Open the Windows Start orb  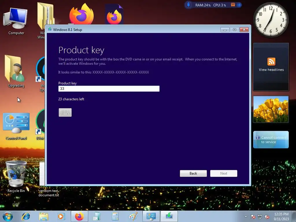click(8, 216)
